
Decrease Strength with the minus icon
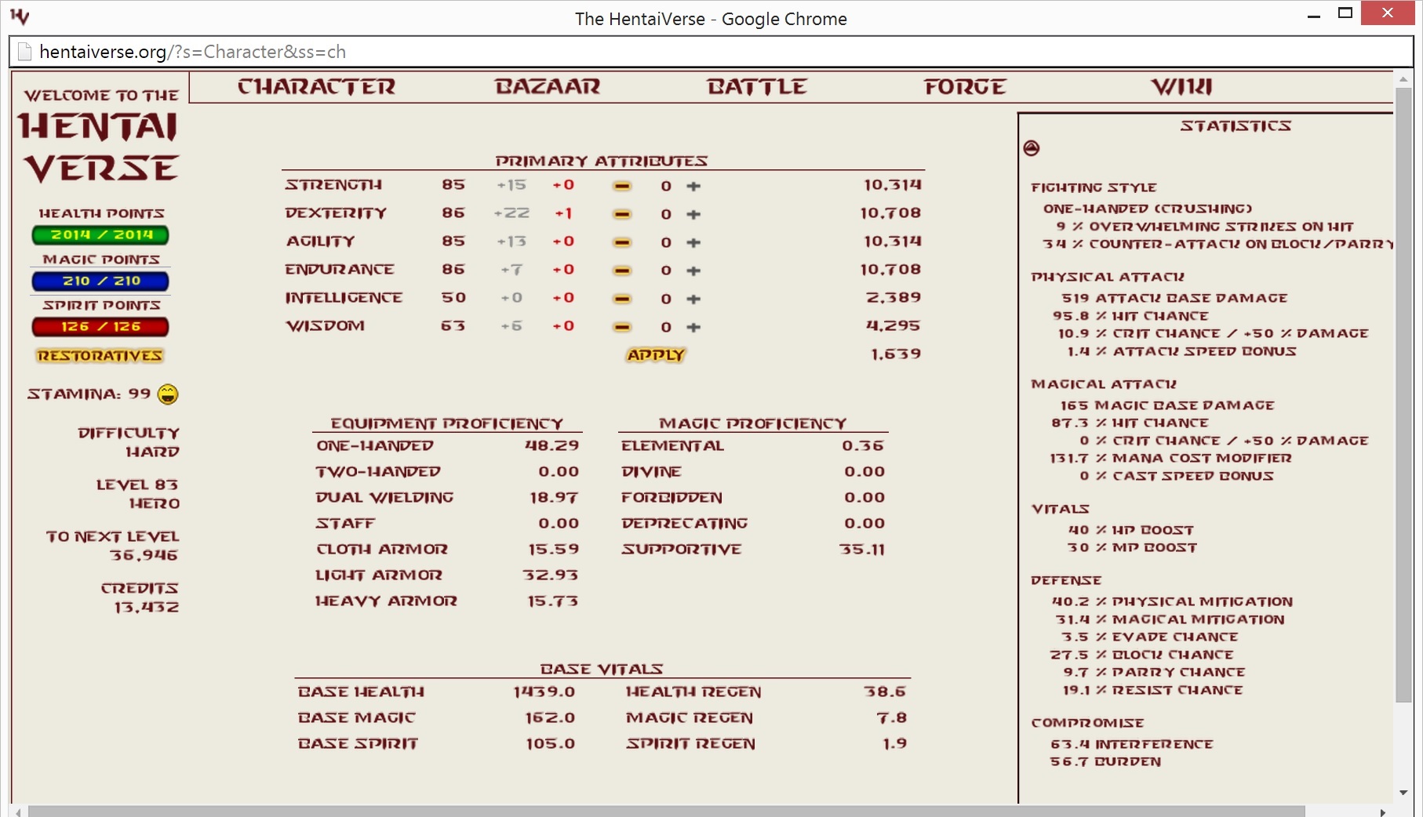pyautogui.click(x=622, y=186)
